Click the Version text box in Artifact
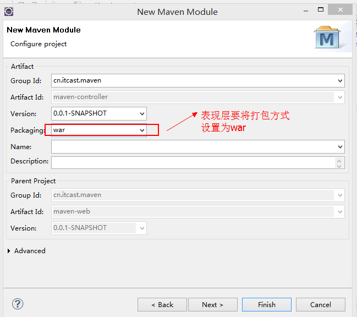This screenshot has height=317, width=357. pos(94,114)
